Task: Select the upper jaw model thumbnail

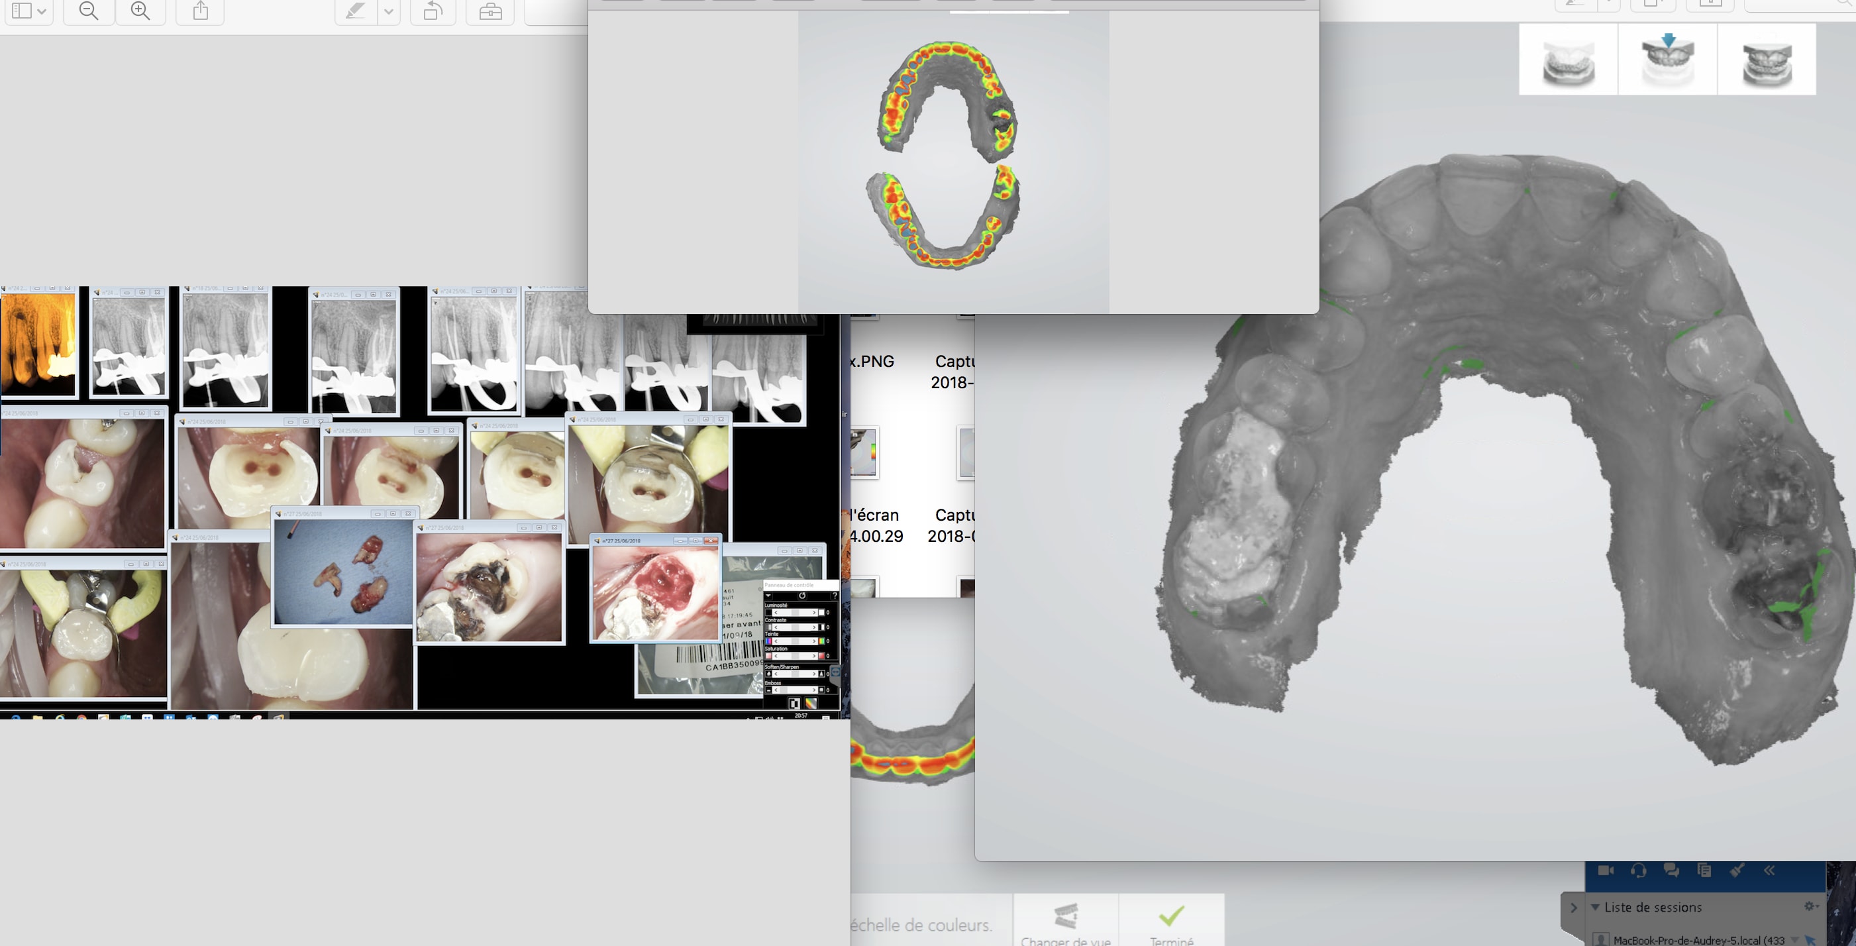Action: pyautogui.click(x=1668, y=60)
